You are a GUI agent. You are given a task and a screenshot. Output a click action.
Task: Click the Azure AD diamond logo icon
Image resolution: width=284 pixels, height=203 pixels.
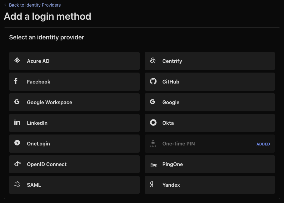click(x=17, y=61)
